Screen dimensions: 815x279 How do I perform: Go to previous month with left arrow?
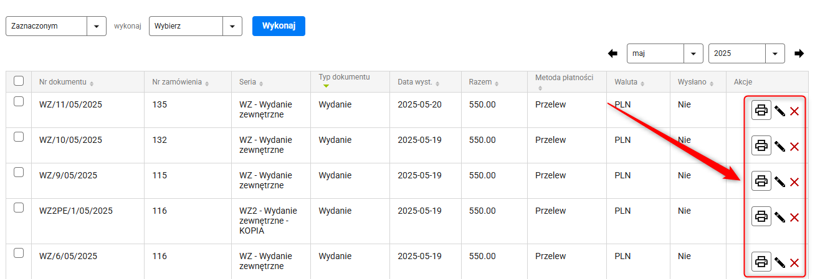[x=612, y=53]
